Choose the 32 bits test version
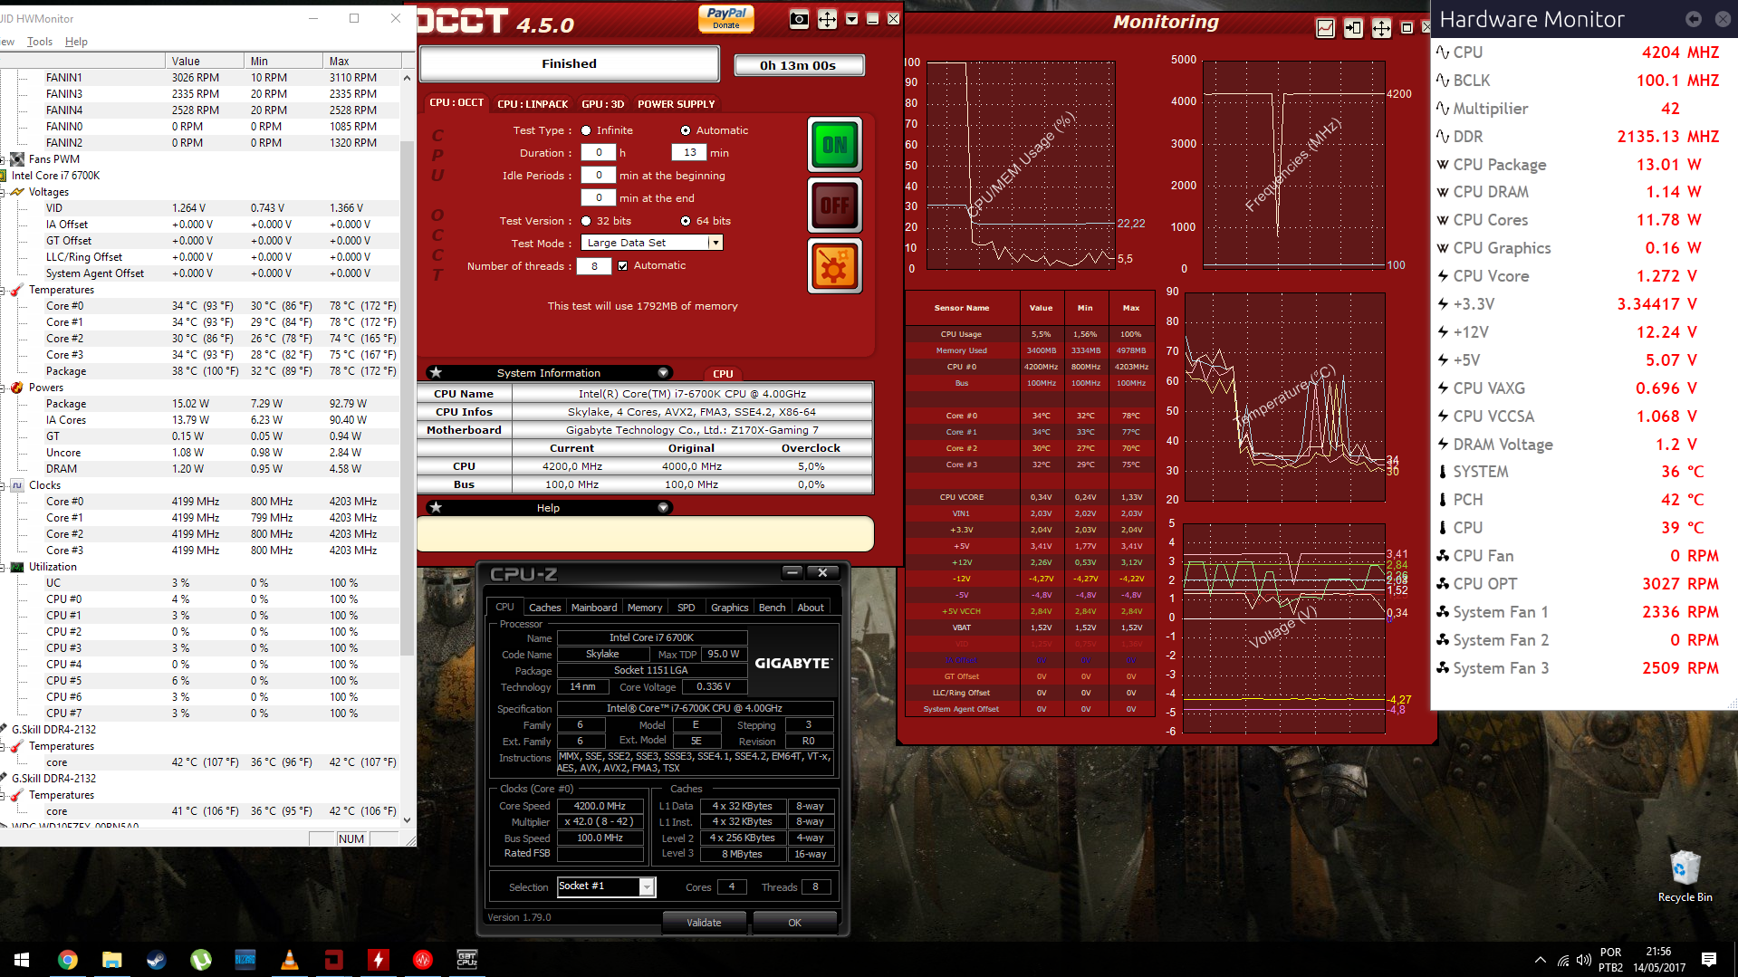Screen dimensions: 1738x977 click(586, 221)
